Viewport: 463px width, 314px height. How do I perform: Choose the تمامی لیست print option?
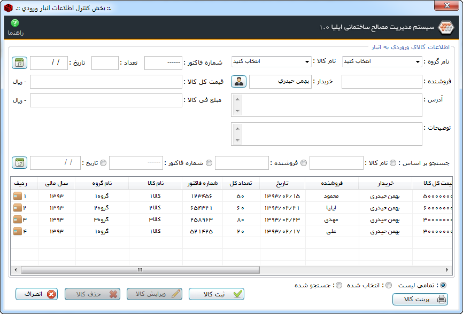click(443, 285)
